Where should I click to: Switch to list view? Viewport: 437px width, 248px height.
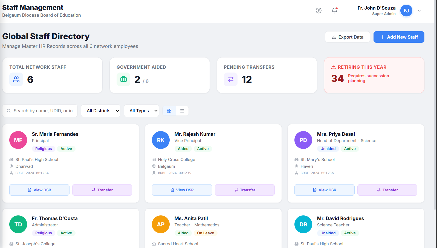(182, 111)
